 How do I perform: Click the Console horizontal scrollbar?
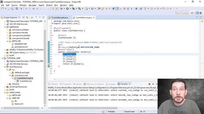pos(84,108)
